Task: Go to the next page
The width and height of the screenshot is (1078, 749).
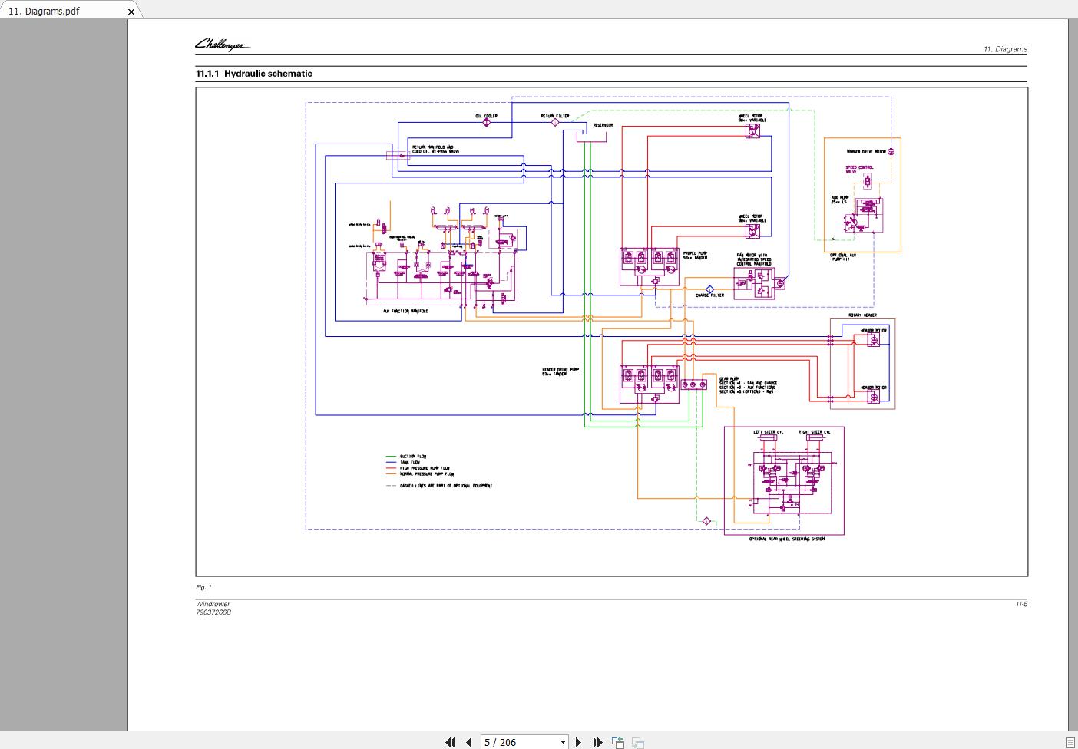Action: [x=579, y=742]
